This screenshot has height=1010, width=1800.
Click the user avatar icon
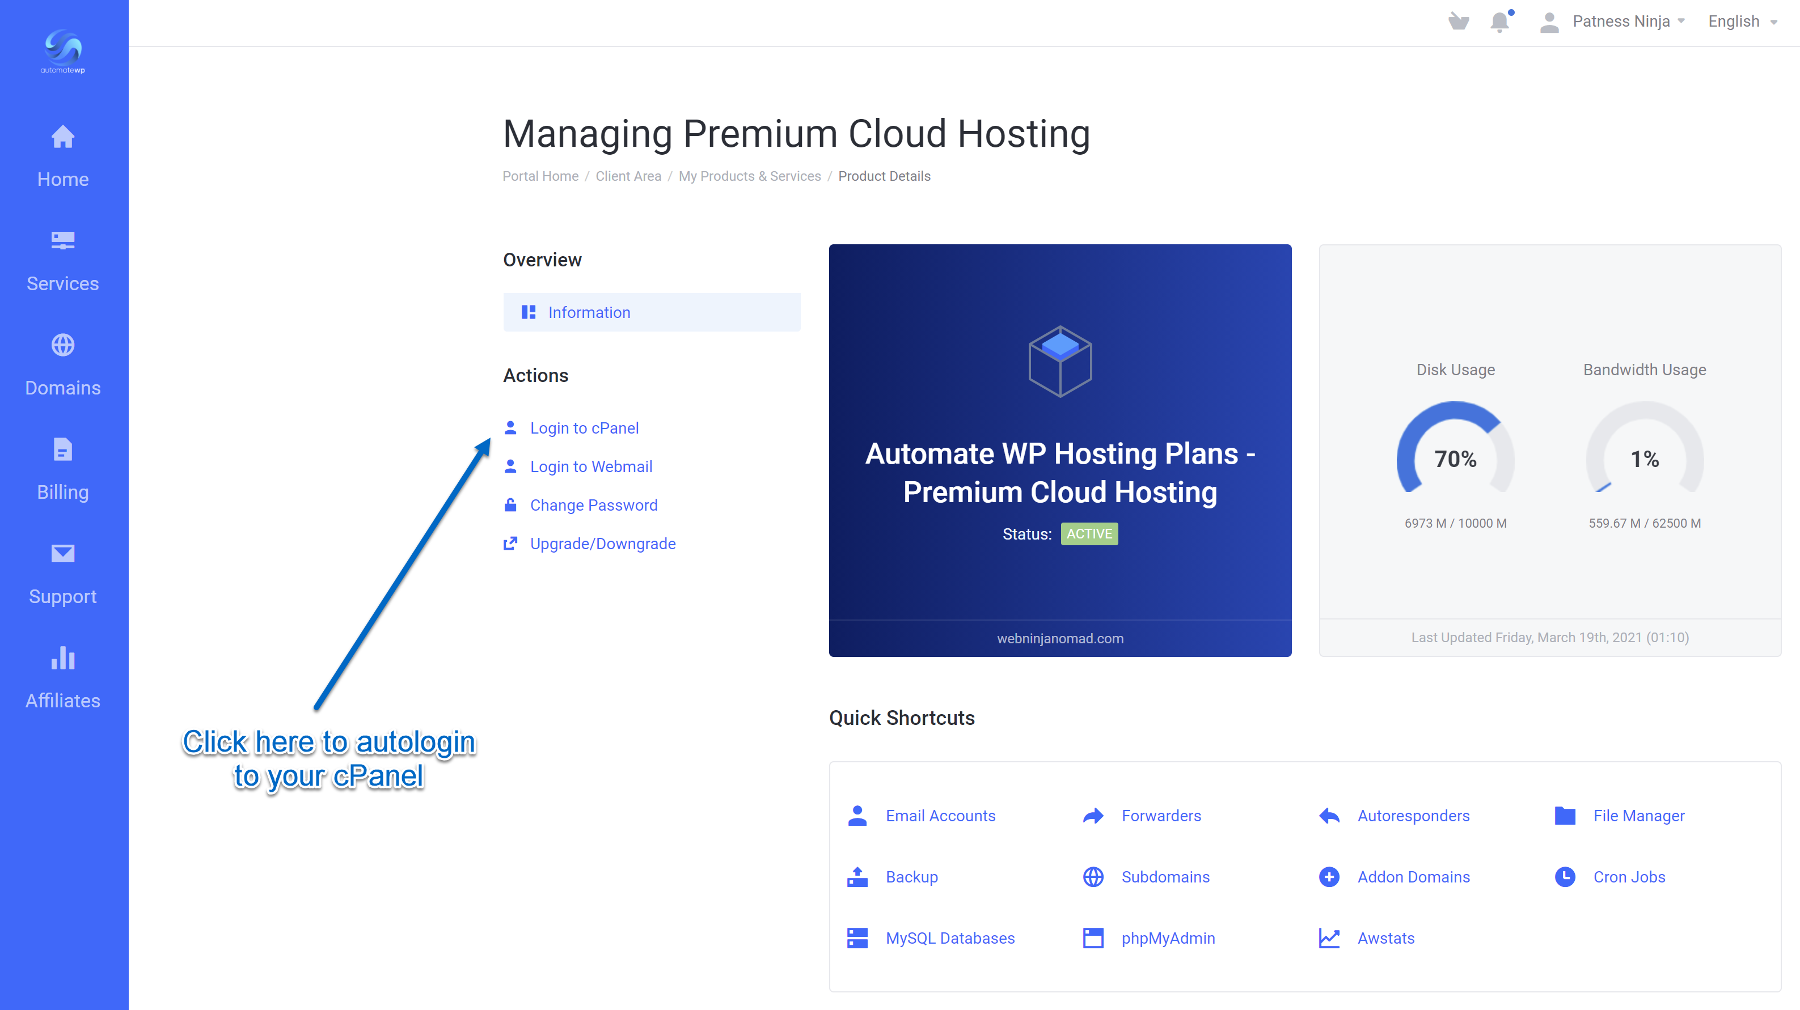coord(1549,22)
